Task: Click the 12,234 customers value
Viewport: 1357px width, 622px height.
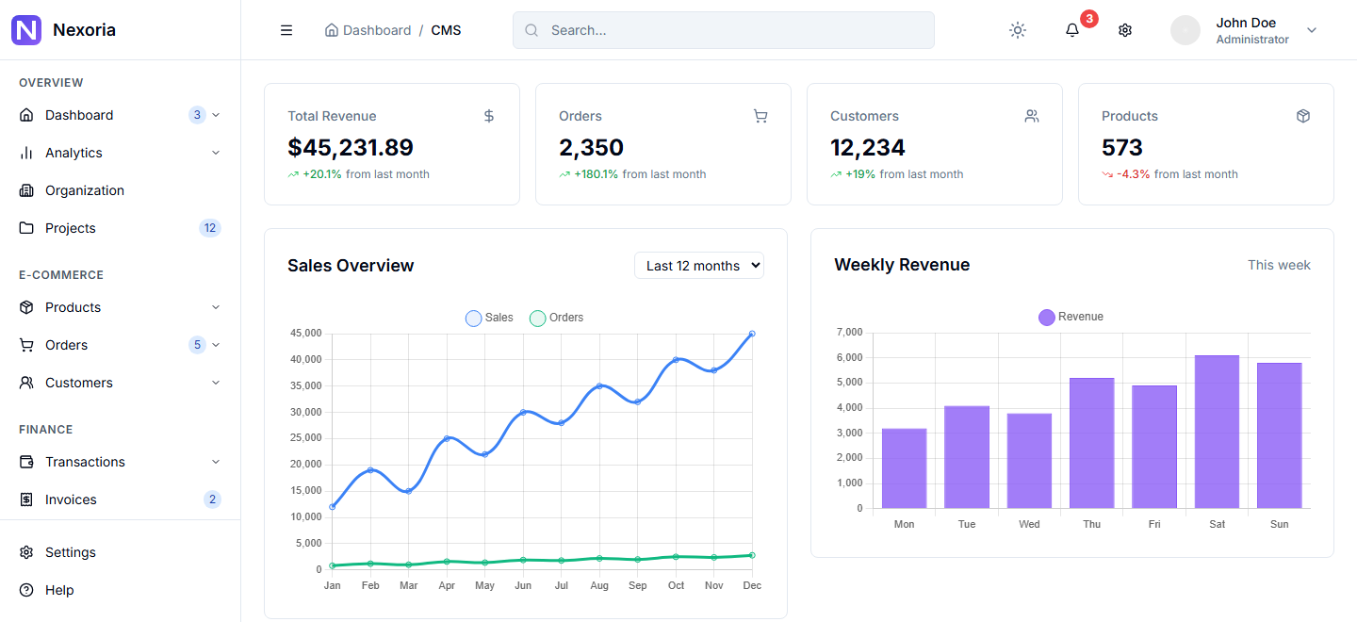Action: pos(868,148)
